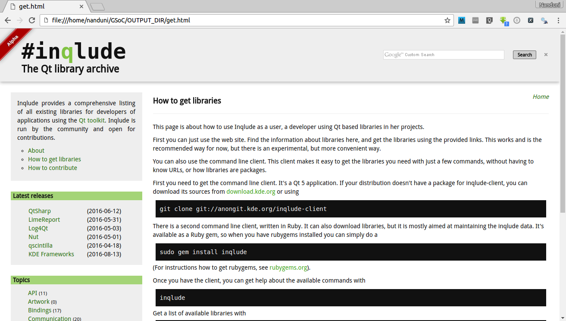Image resolution: width=566 pixels, height=321 pixels.
Task: Open the lightbulb extension icon
Action: coord(489,20)
